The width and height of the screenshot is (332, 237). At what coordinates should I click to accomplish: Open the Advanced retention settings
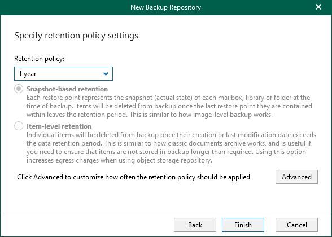[296, 177]
